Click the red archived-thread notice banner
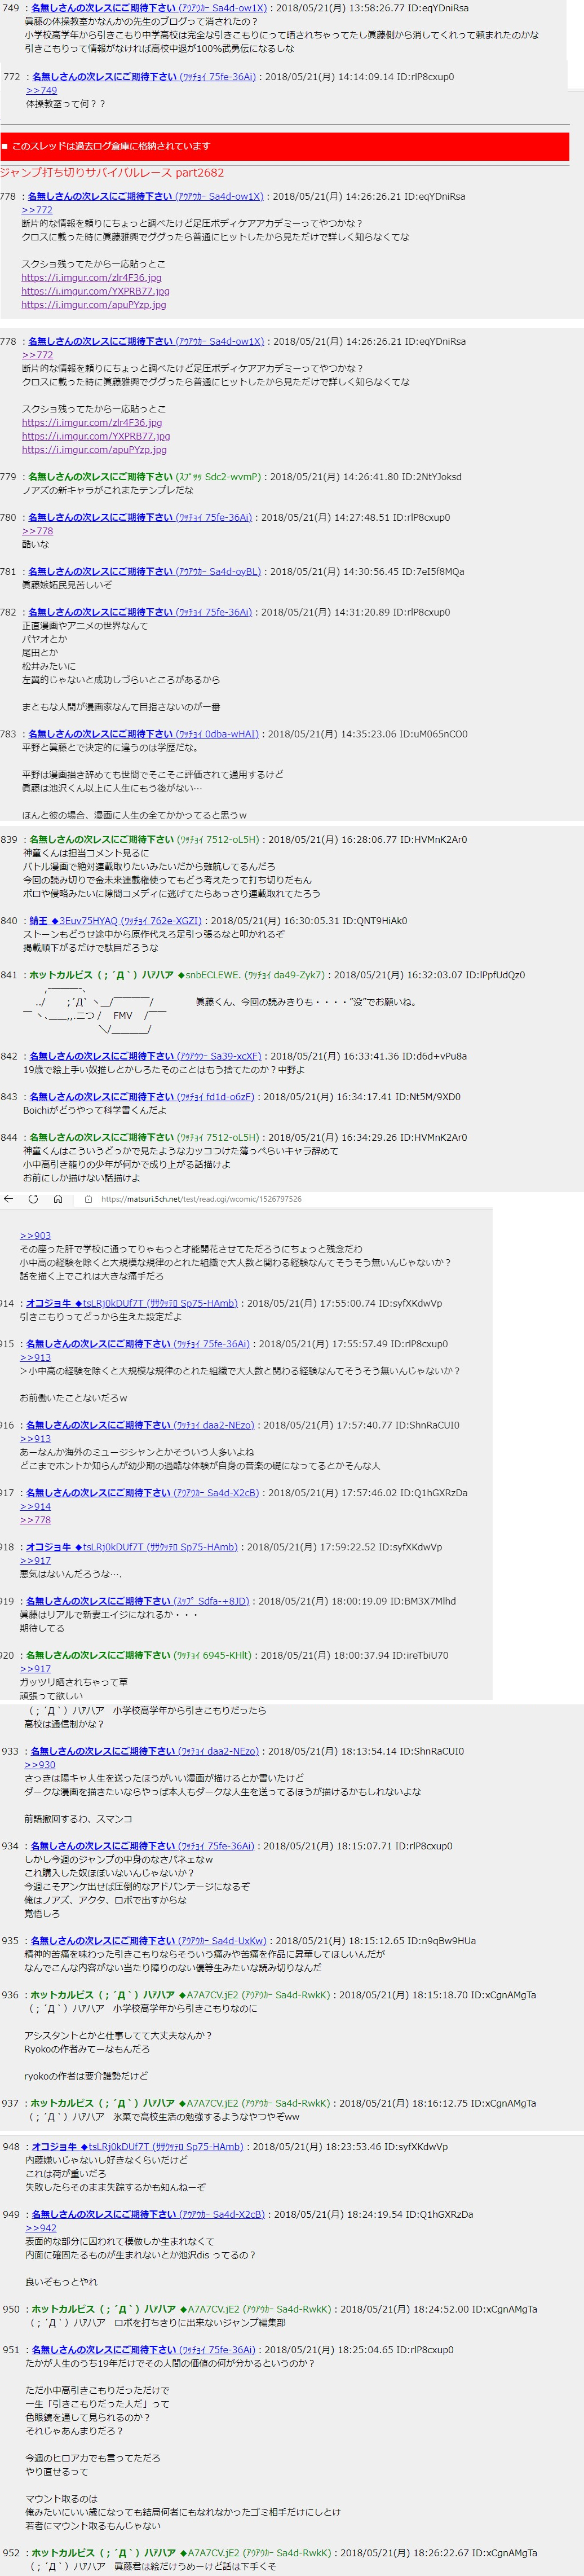 (x=285, y=146)
